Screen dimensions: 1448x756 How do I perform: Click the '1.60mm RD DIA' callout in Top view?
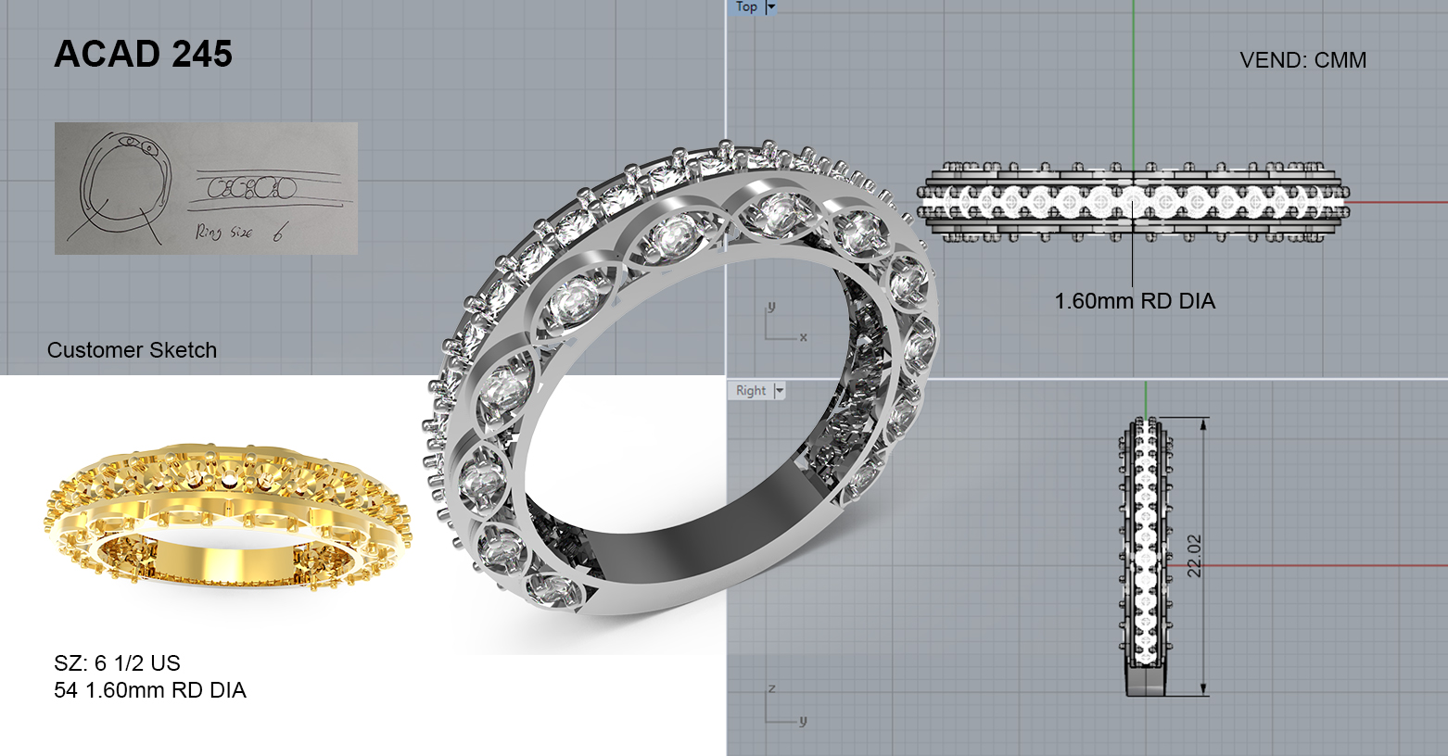point(1135,301)
